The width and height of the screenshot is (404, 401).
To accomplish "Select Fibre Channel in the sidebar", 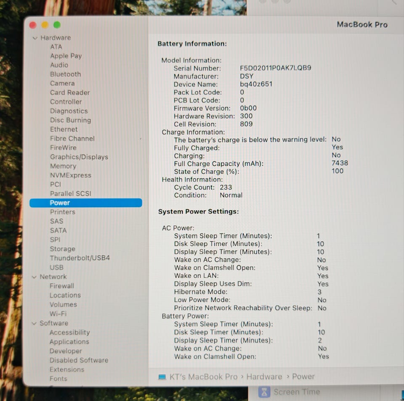I will click(x=72, y=139).
